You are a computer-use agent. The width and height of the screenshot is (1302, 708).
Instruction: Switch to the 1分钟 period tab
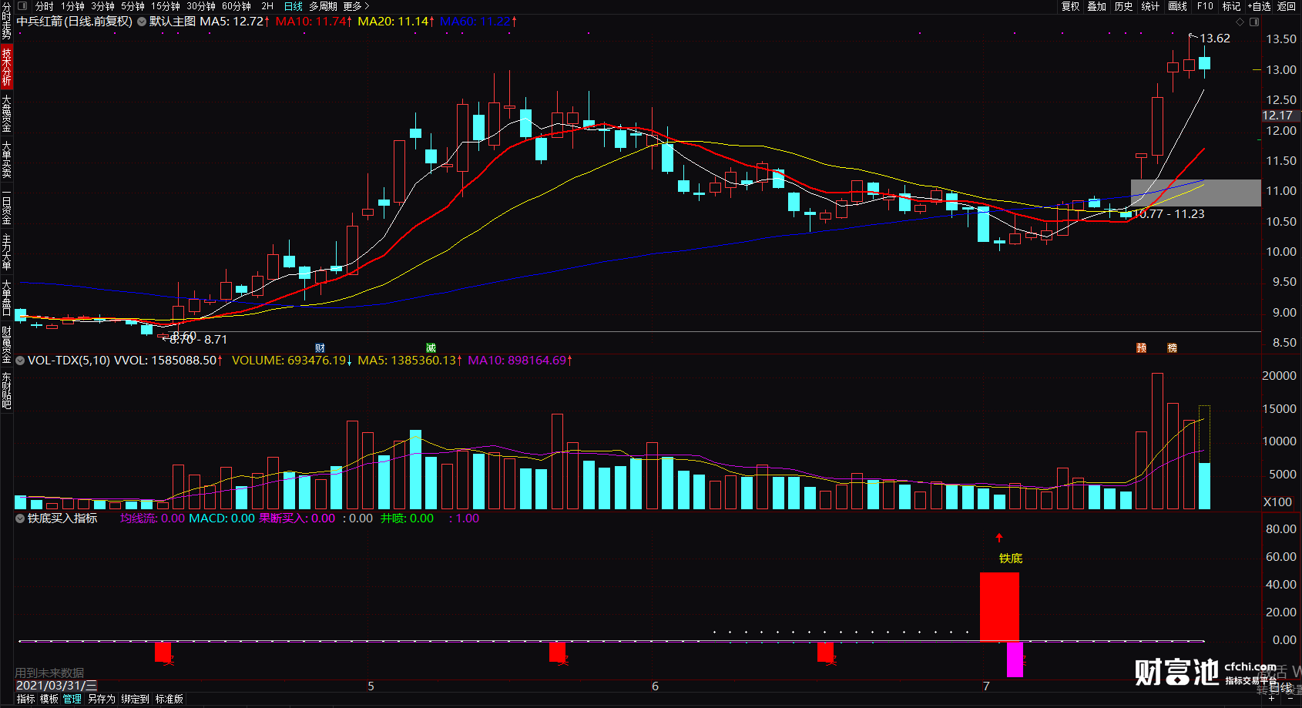(x=72, y=6)
